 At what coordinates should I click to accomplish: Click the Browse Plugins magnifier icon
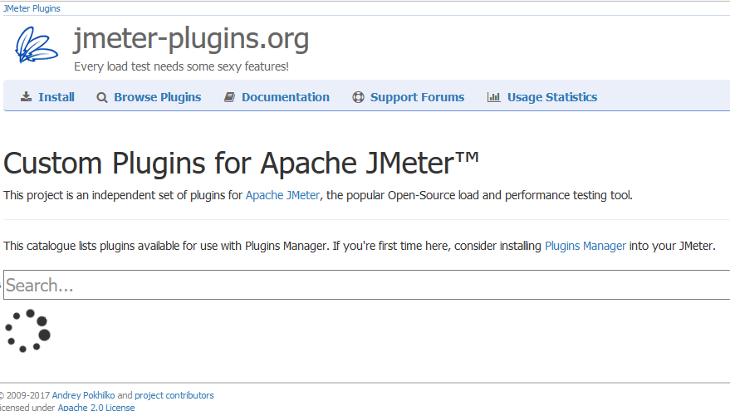point(102,97)
